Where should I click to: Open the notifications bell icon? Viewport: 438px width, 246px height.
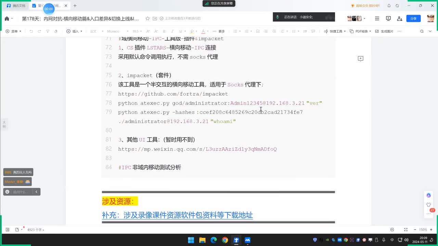[x=389, y=6]
